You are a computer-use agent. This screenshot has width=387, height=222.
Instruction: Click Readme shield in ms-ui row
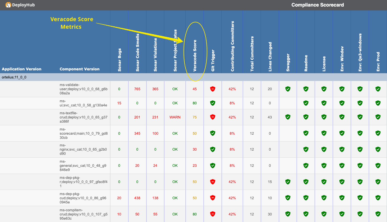pyautogui.click(x=306, y=103)
